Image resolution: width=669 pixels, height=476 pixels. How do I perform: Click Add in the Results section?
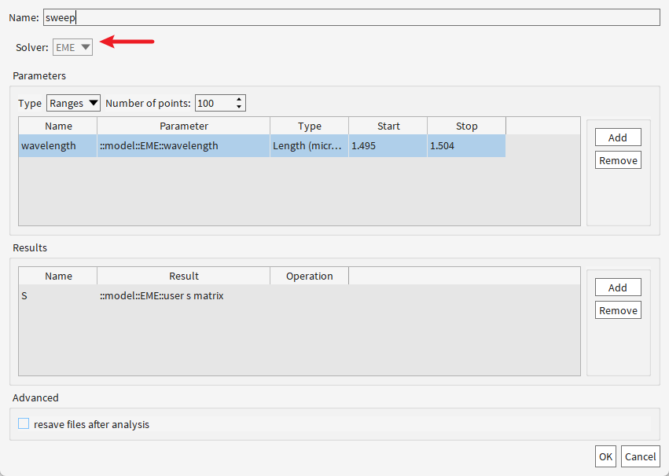[618, 287]
